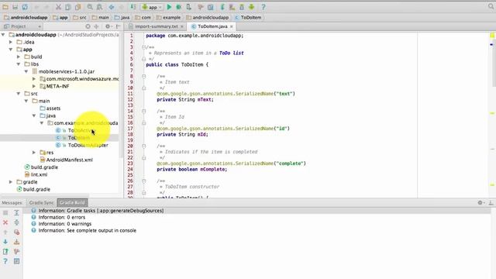Fold the class comment at line 3
The height and width of the screenshot is (279, 496).
pyautogui.click(x=143, y=47)
